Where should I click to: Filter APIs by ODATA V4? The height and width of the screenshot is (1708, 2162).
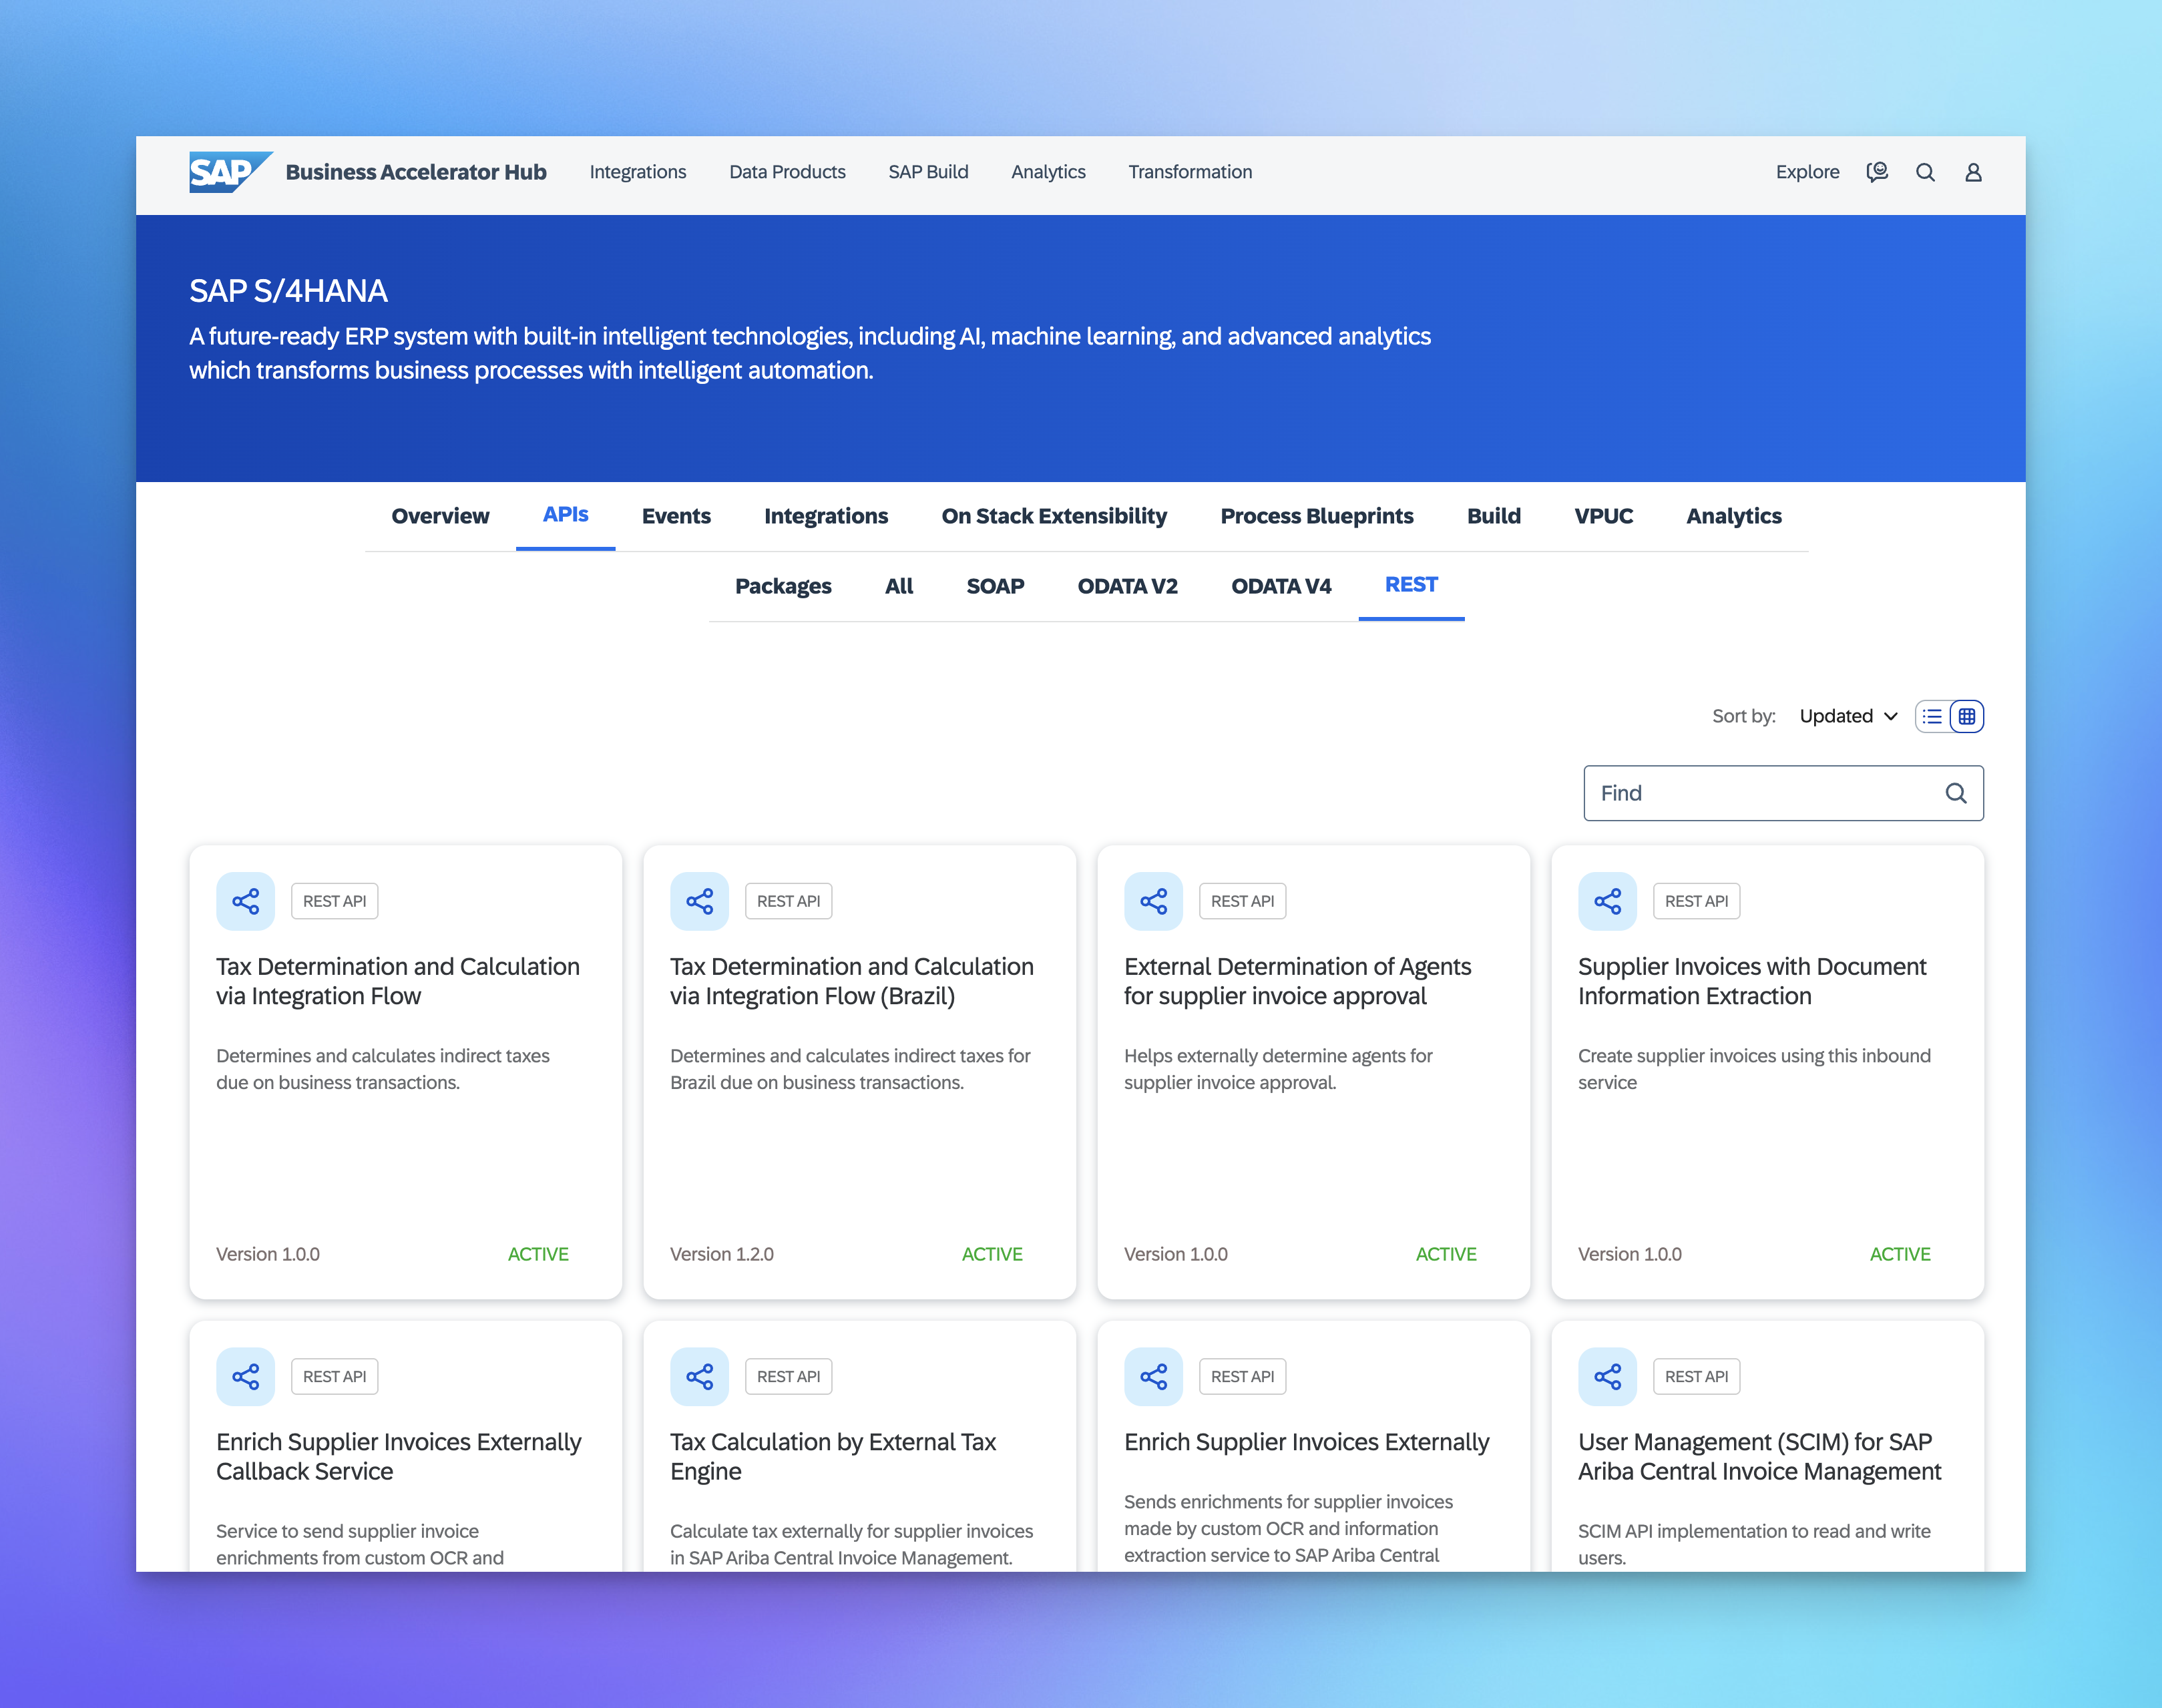[1281, 586]
